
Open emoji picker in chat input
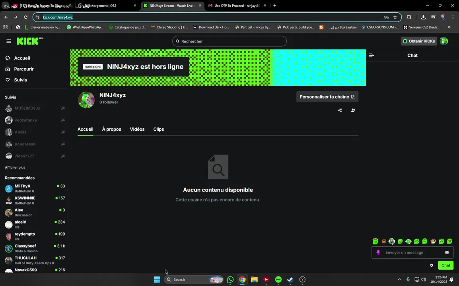coord(447,253)
